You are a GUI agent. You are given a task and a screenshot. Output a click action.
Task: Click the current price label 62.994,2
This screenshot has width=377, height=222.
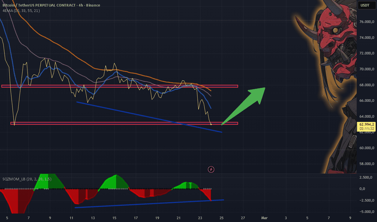coord(366,124)
